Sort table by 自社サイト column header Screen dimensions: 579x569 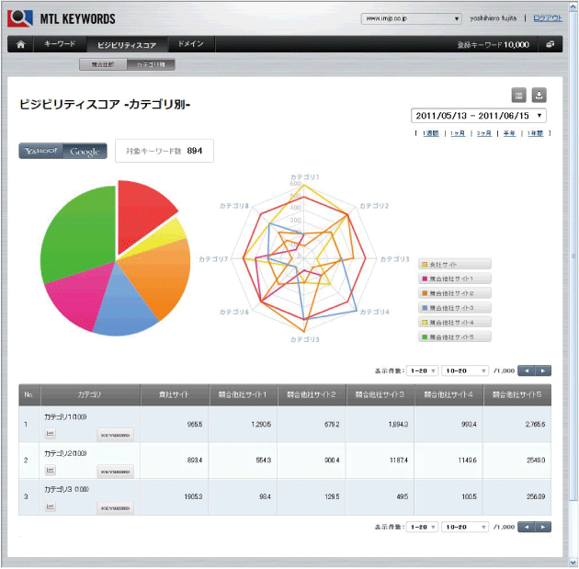(174, 394)
